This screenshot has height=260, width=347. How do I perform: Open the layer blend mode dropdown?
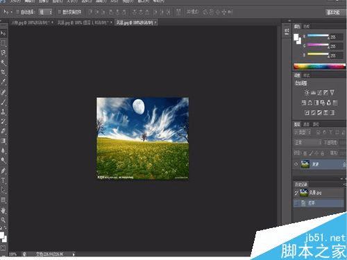click(307, 142)
